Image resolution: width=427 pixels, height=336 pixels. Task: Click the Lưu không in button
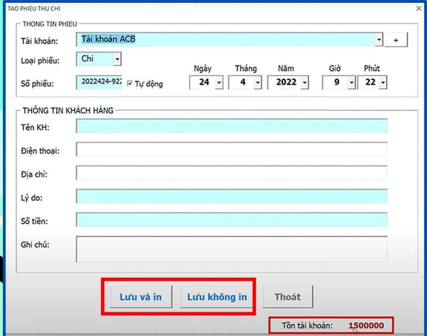tap(217, 297)
